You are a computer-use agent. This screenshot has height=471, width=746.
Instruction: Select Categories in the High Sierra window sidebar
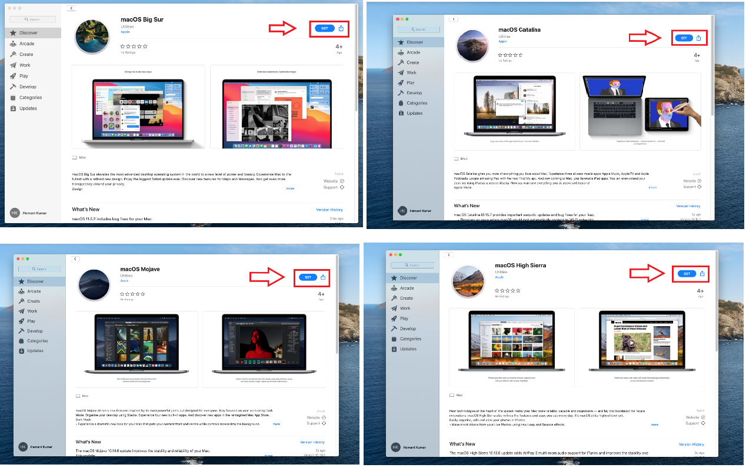click(410, 339)
